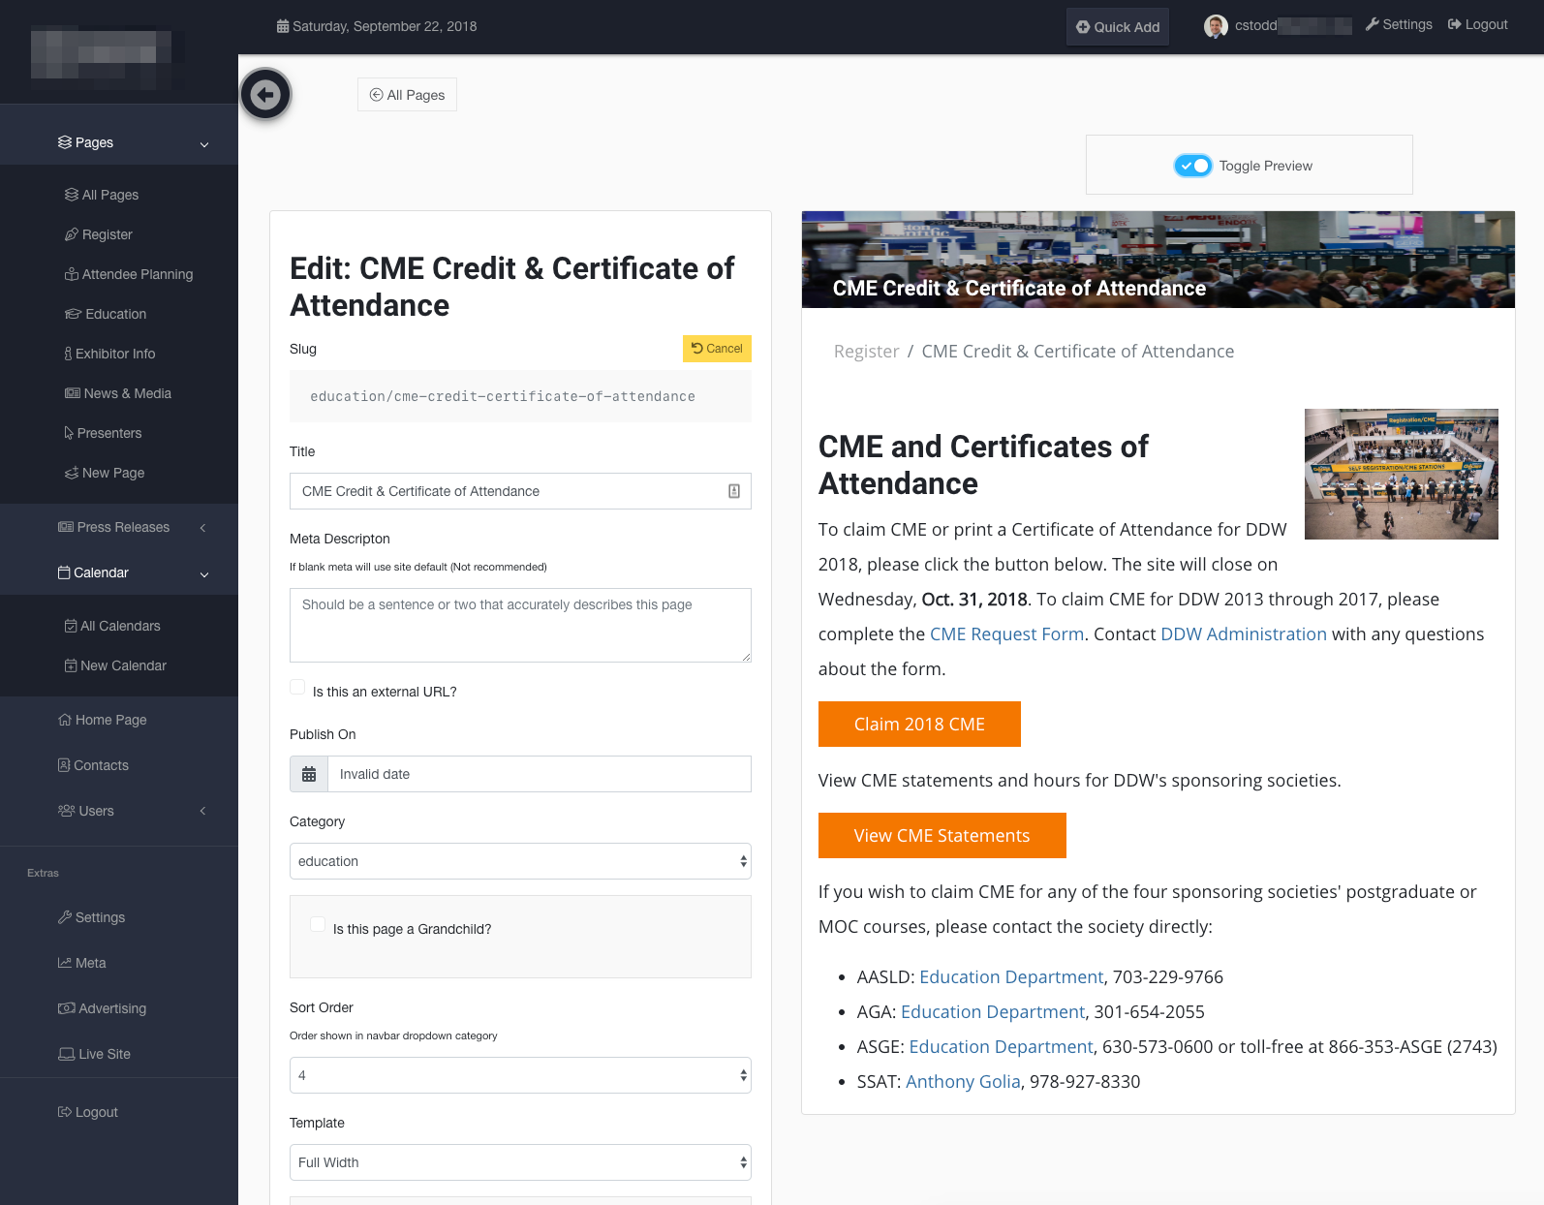
Task: Click the round back arrow button
Action: 265,95
